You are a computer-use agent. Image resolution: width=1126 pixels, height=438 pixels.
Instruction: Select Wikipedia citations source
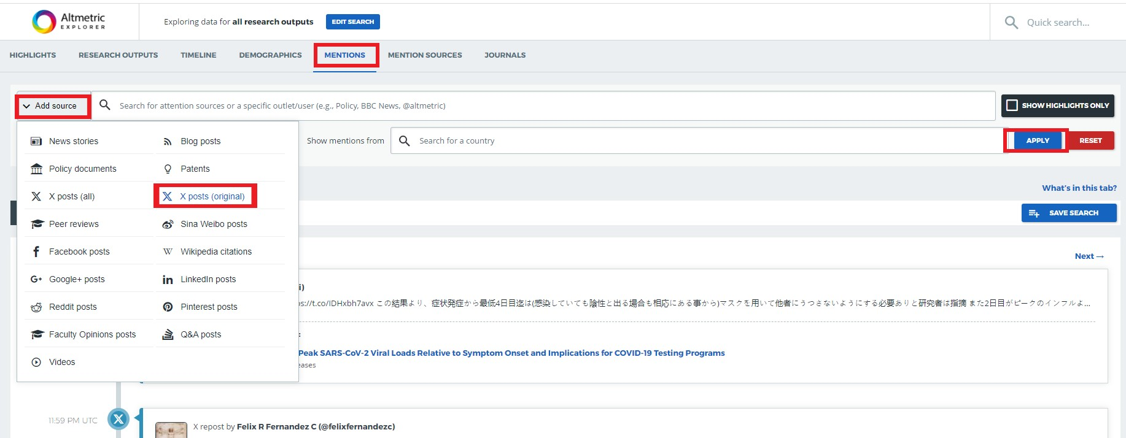pyautogui.click(x=215, y=252)
